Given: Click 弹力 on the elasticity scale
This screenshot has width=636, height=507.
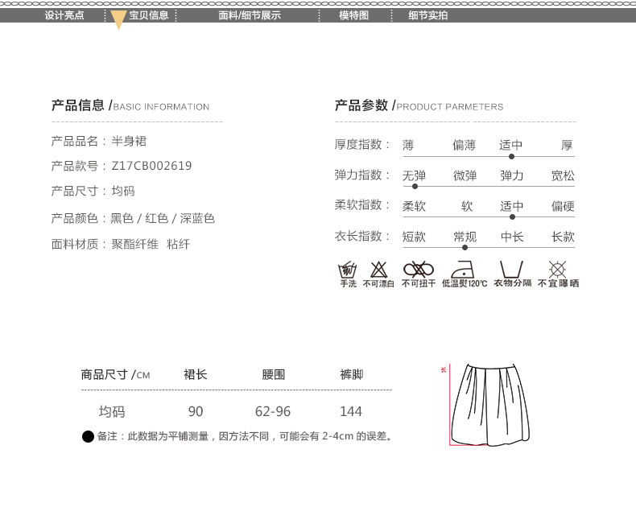Looking at the screenshot, I should (x=512, y=175).
